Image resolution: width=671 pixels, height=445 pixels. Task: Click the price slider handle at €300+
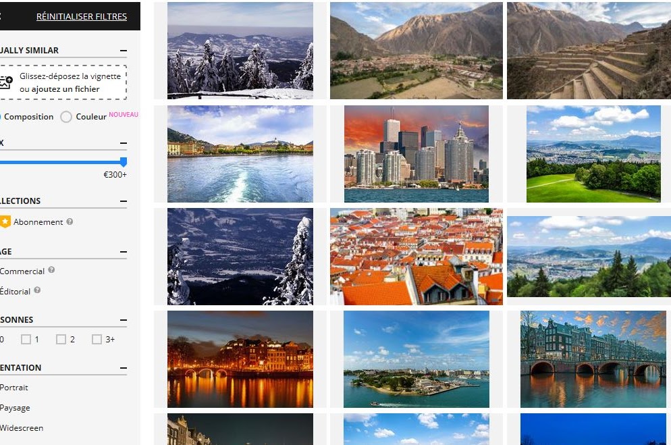124,162
